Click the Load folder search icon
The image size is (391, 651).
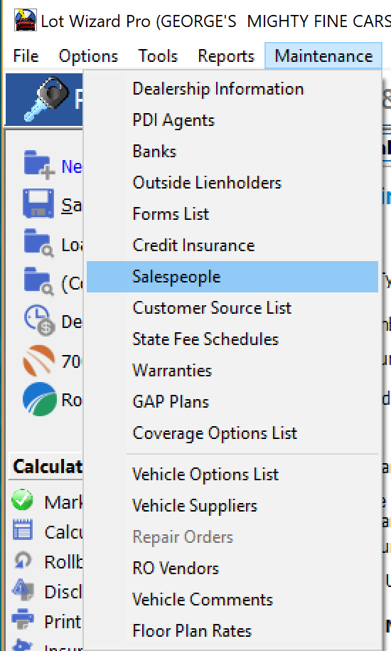[x=39, y=243]
